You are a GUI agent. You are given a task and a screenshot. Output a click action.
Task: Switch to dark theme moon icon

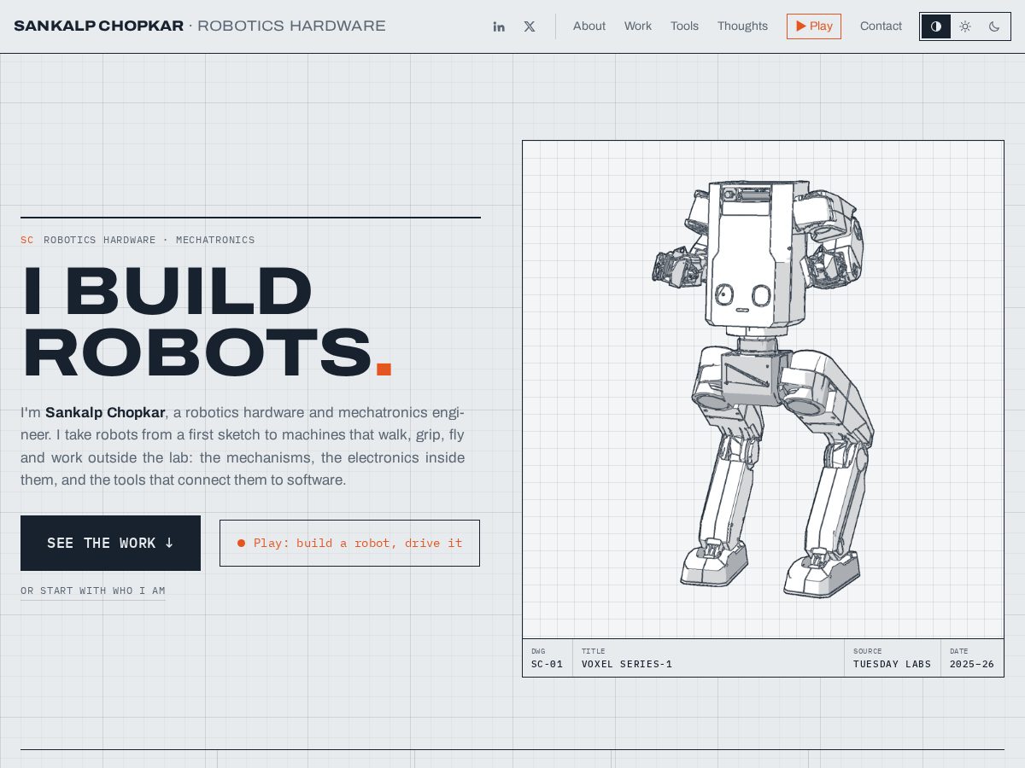[x=994, y=26]
